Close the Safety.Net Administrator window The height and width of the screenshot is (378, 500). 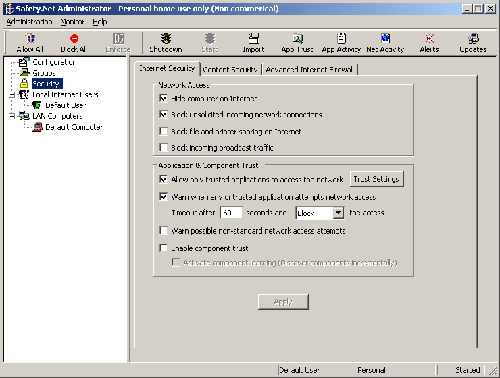[x=490, y=9]
